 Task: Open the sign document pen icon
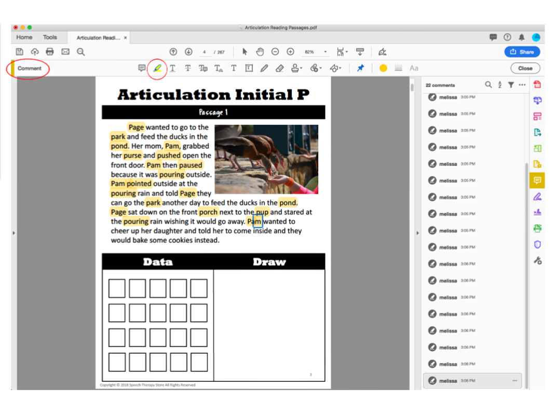coord(382,52)
